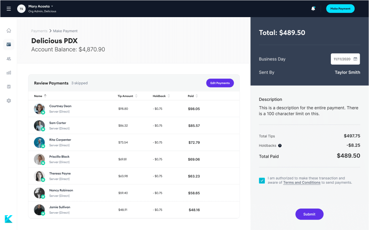Open the team members icon in the sidebar
Screen dimensions: 369x230
coord(9,58)
